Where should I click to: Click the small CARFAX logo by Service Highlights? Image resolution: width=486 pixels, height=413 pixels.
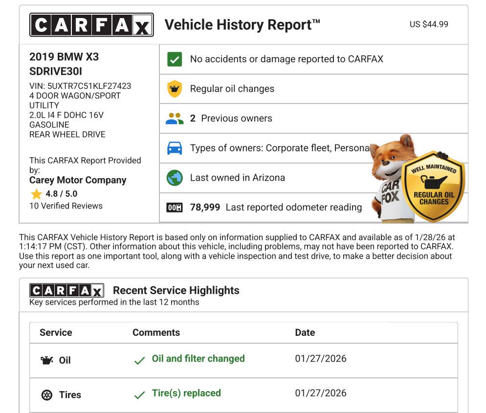pos(66,290)
